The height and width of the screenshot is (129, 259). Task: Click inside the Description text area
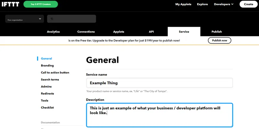159,115
